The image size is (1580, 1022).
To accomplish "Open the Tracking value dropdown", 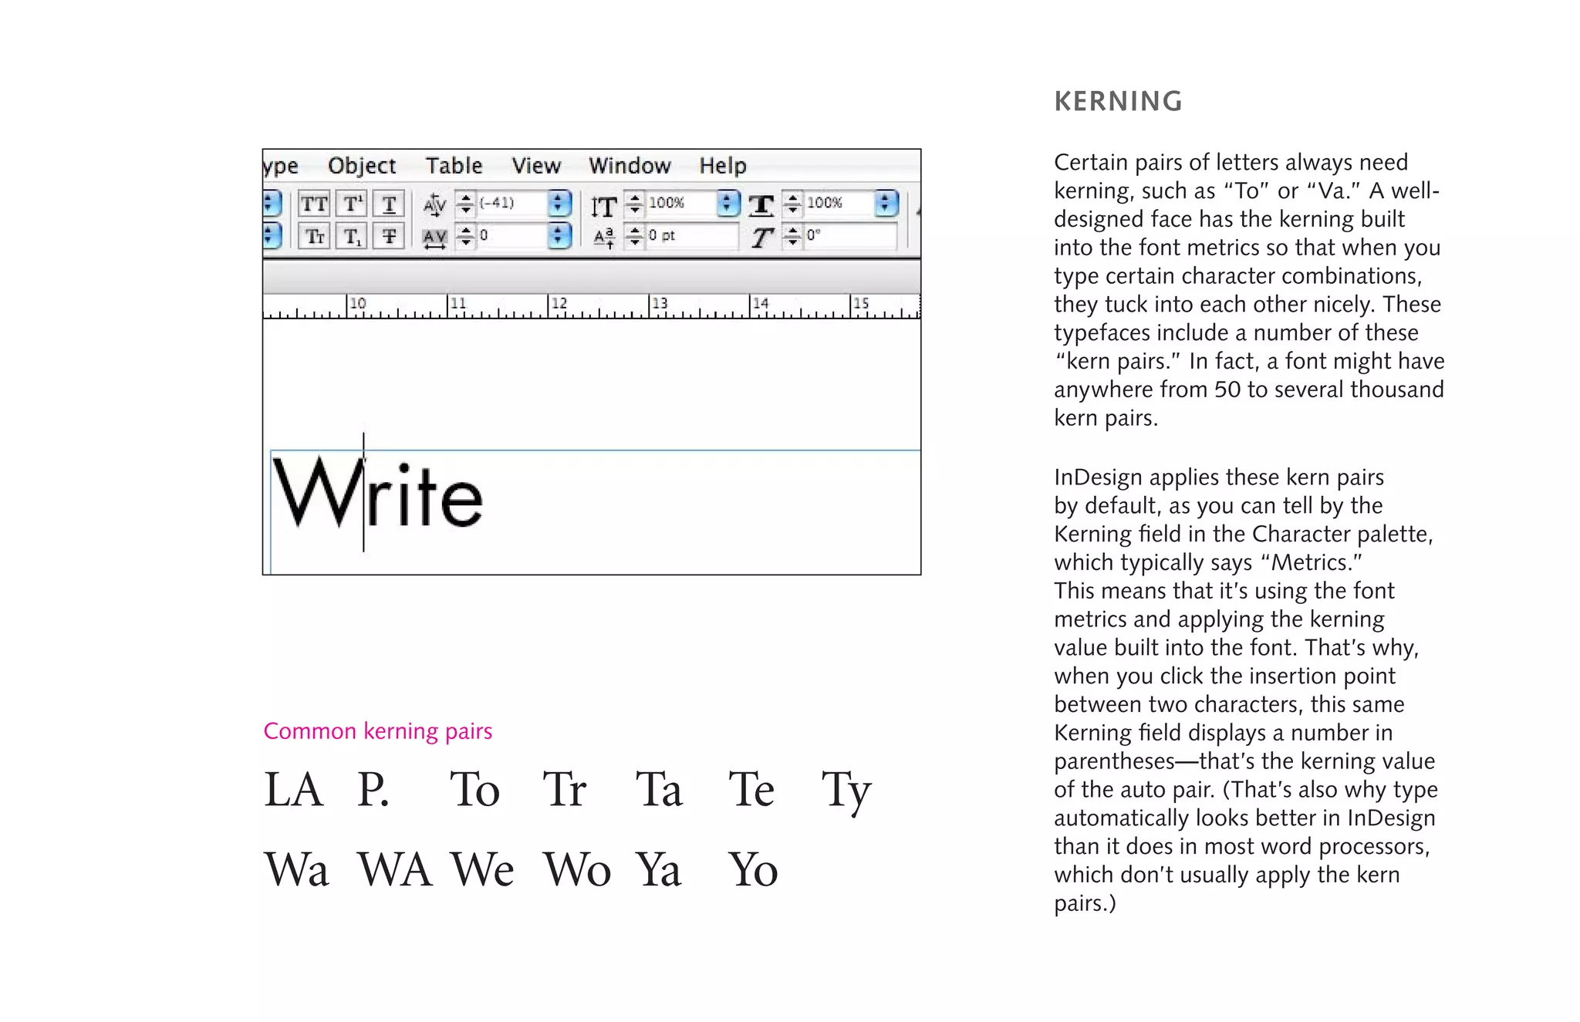I will [559, 236].
